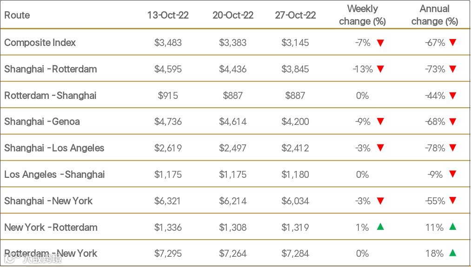This screenshot has height=267, width=471.
Task: Click the red arrow next to -55% annual change
Action: point(453,201)
